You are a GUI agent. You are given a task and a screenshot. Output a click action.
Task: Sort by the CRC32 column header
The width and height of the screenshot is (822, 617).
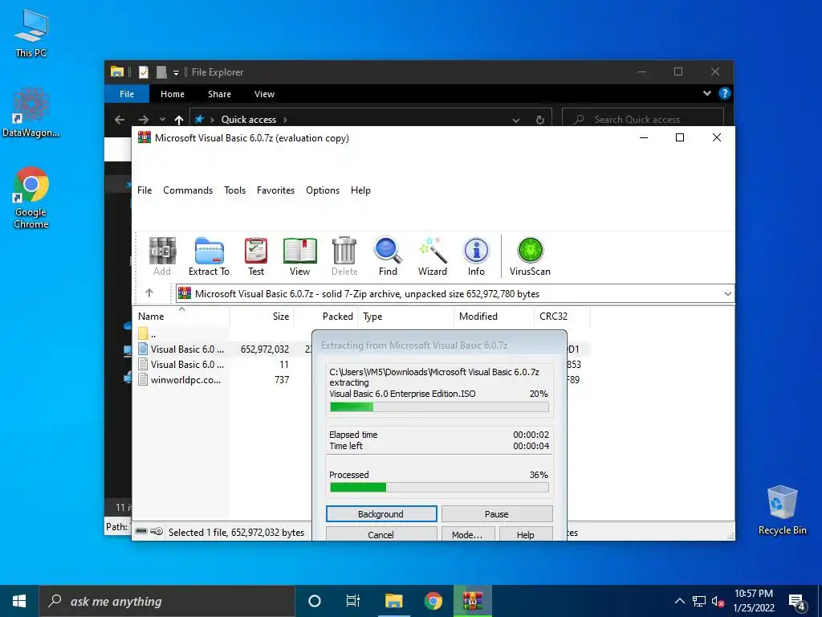tap(562, 317)
